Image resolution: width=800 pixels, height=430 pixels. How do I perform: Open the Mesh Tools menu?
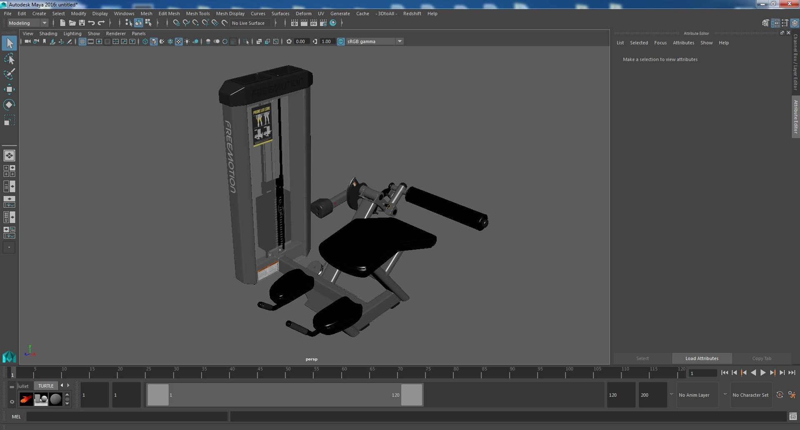(x=197, y=13)
